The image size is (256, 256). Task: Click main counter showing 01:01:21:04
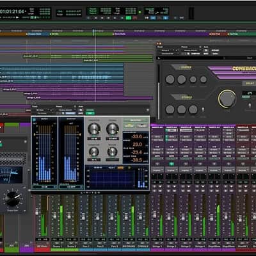tap(12, 12)
